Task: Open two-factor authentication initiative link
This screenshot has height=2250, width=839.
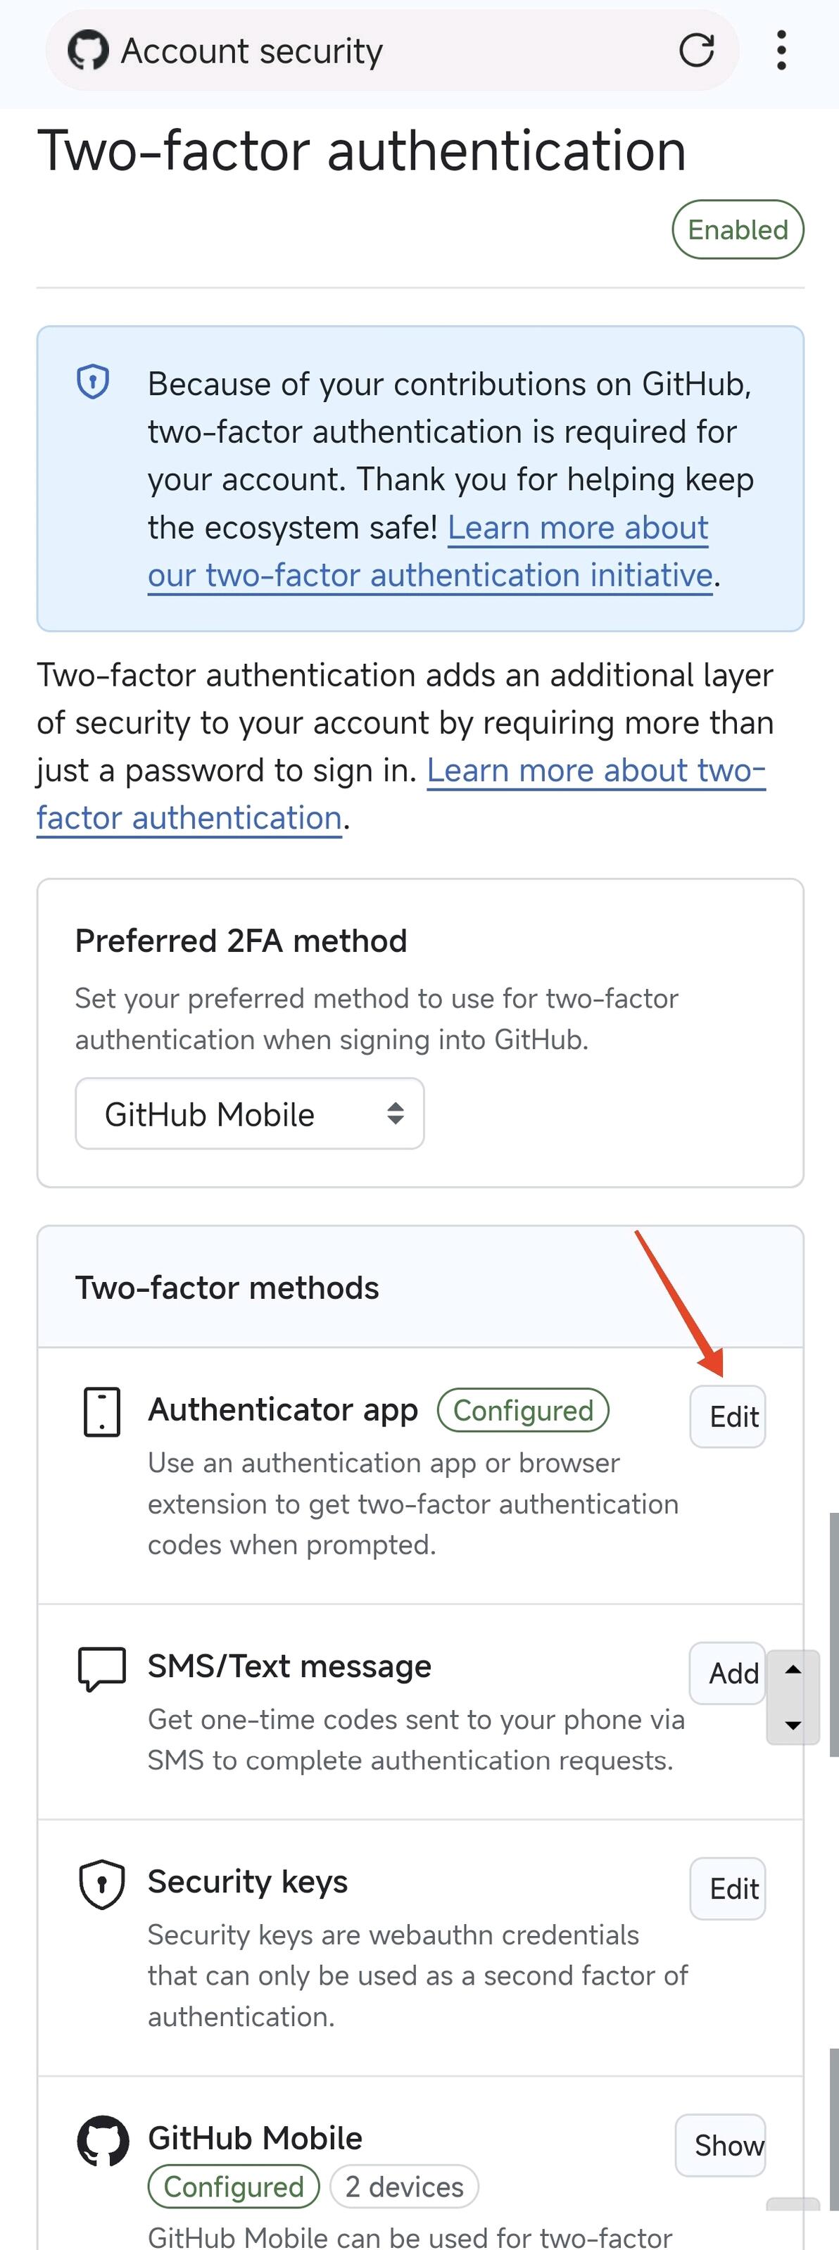Action: pyautogui.click(x=429, y=576)
